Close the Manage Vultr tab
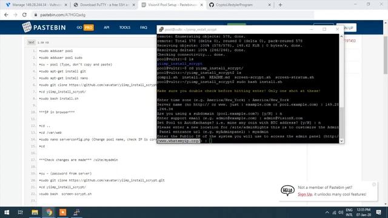 pos(66,5)
